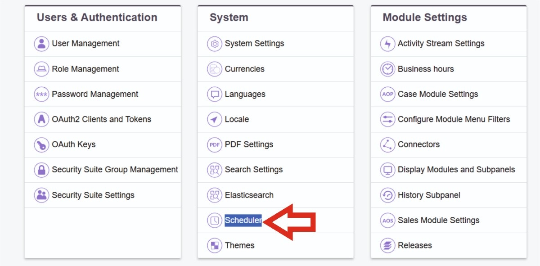Open the Role Management link

(85, 69)
